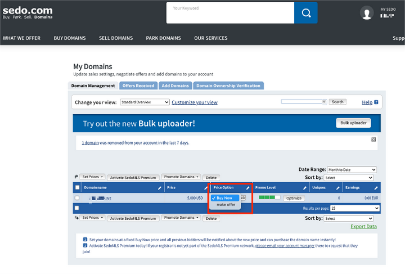Open the domain search field dropdown arrow

tap(324, 102)
